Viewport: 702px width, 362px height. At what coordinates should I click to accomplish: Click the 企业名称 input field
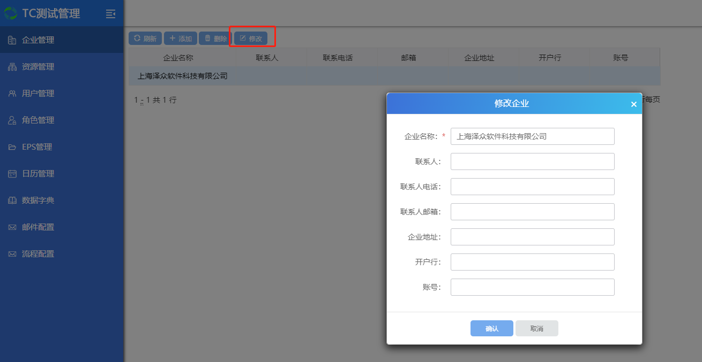[x=532, y=136]
